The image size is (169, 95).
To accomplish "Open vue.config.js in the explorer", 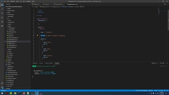I will (x=18, y=84).
